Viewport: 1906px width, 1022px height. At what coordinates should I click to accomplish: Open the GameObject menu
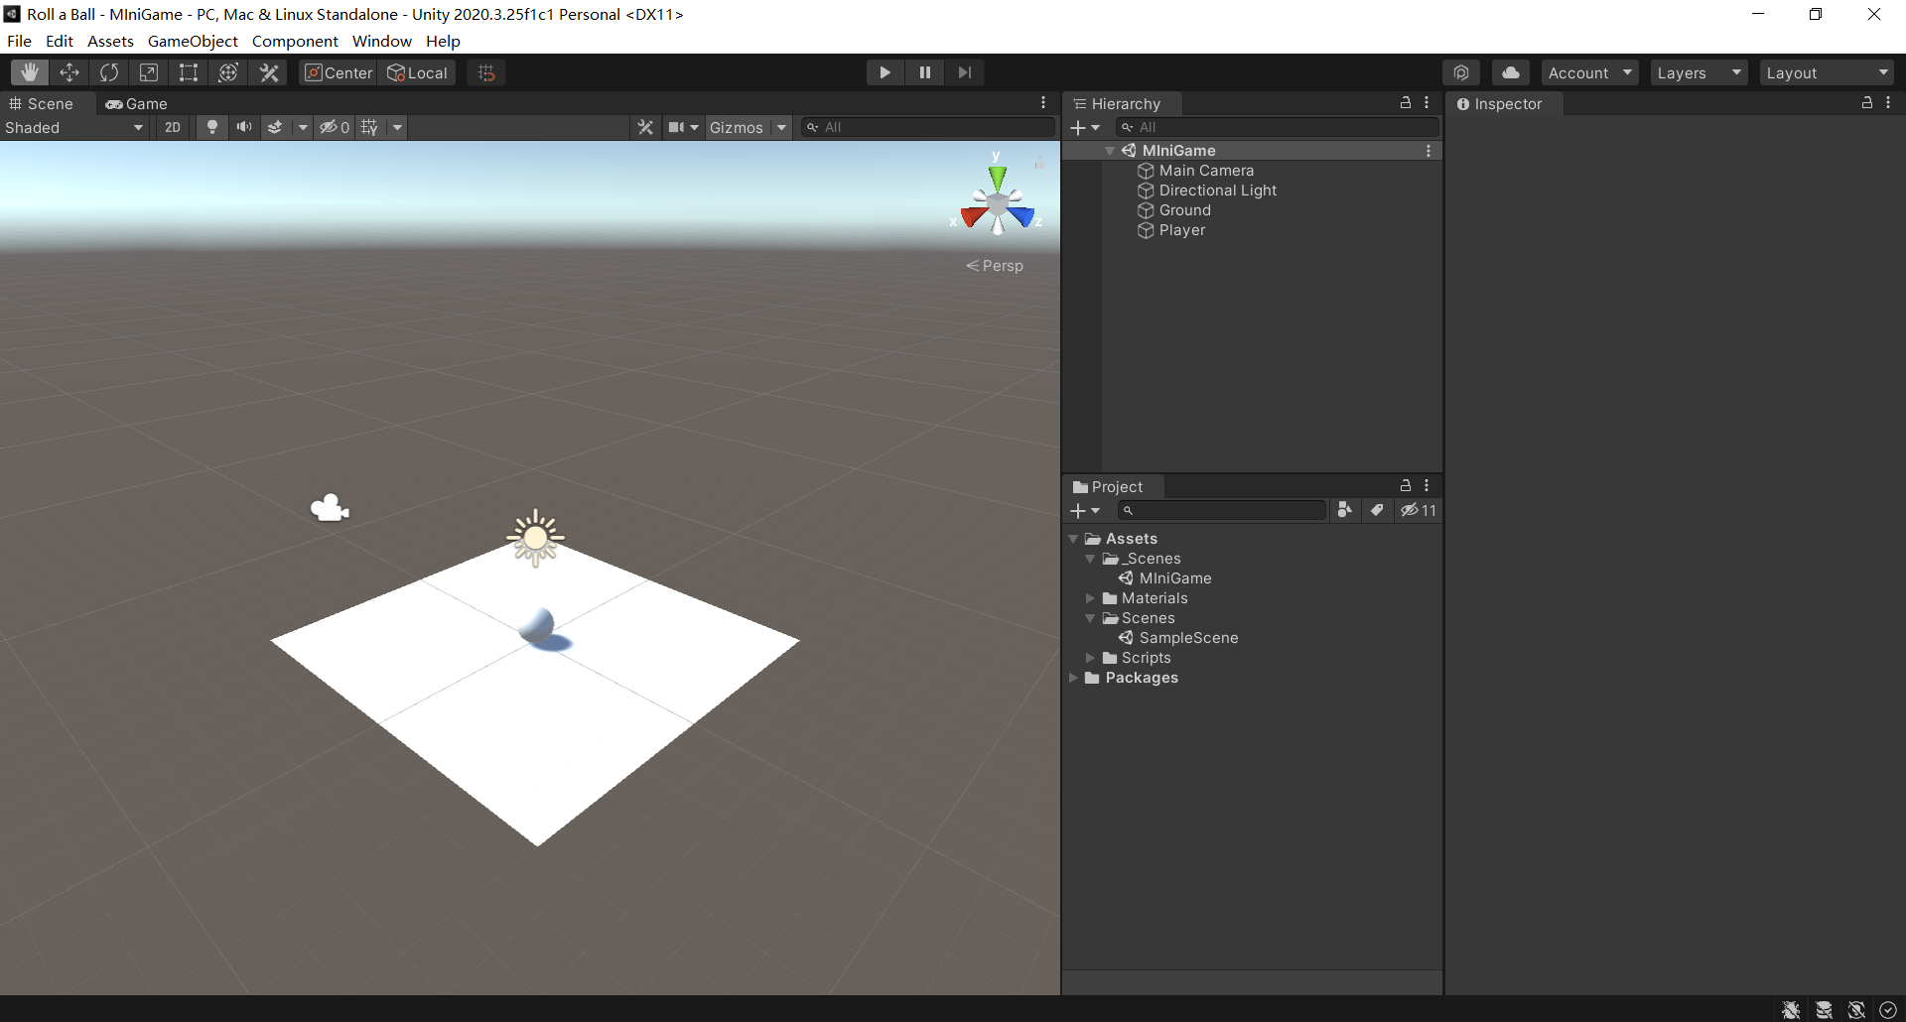click(193, 41)
